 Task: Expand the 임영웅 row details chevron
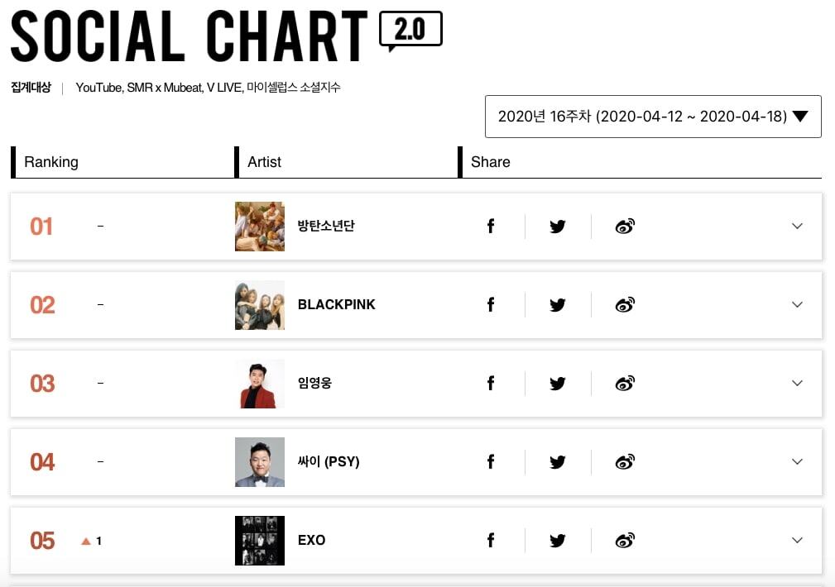pyautogui.click(x=797, y=384)
